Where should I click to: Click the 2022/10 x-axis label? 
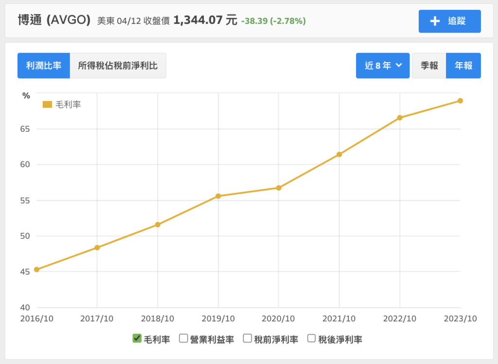(400, 319)
